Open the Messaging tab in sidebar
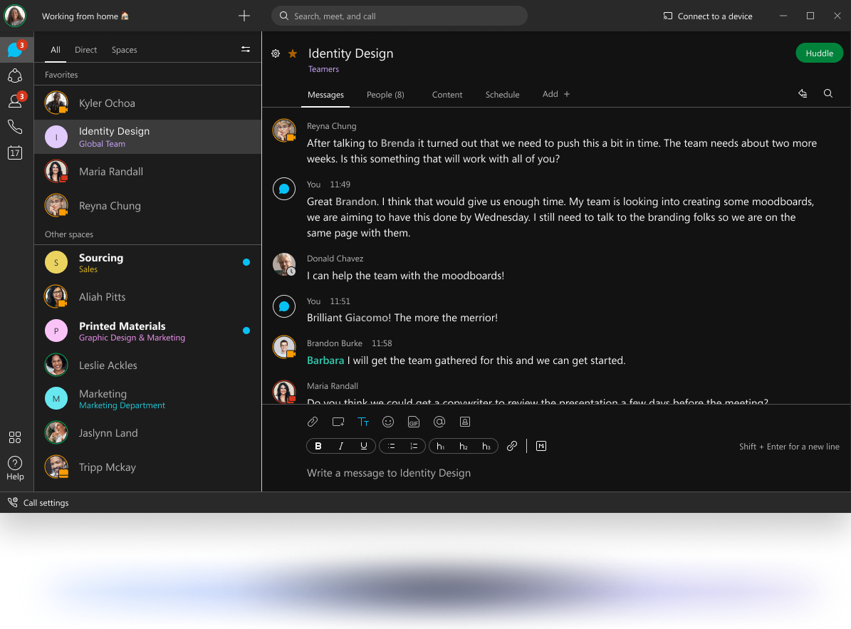The width and height of the screenshot is (851, 629). click(x=15, y=50)
